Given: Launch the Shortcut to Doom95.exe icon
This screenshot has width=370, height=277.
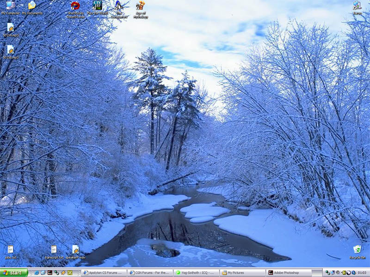Looking at the screenshot, I should pyautogui.click(x=75, y=6).
